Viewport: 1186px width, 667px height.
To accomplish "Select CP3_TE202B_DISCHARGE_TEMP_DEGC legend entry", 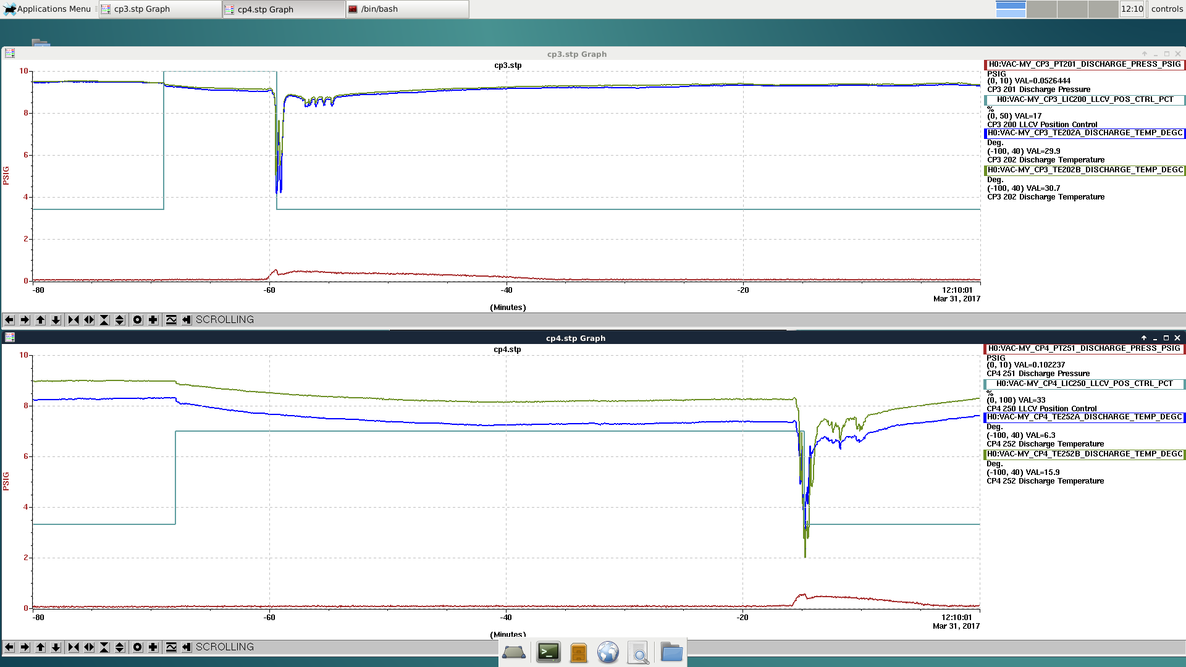I will tap(1084, 170).
